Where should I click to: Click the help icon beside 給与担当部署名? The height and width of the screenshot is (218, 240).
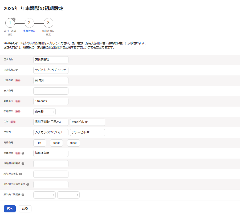23,164
